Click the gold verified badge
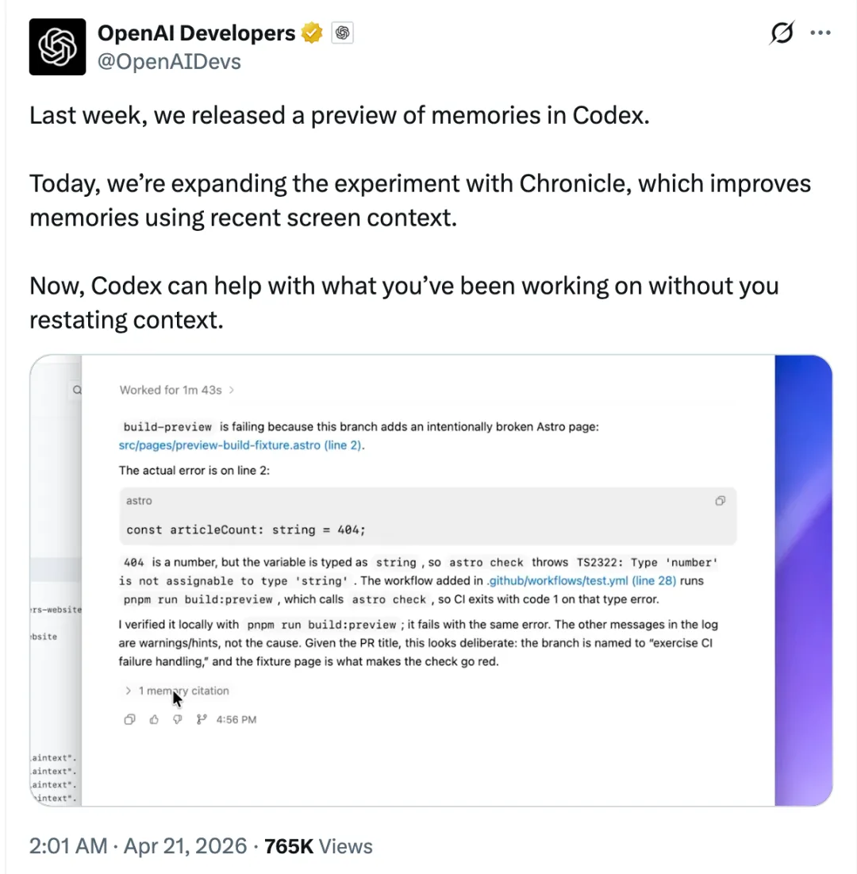The width and height of the screenshot is (857, 874). point(312,33)
